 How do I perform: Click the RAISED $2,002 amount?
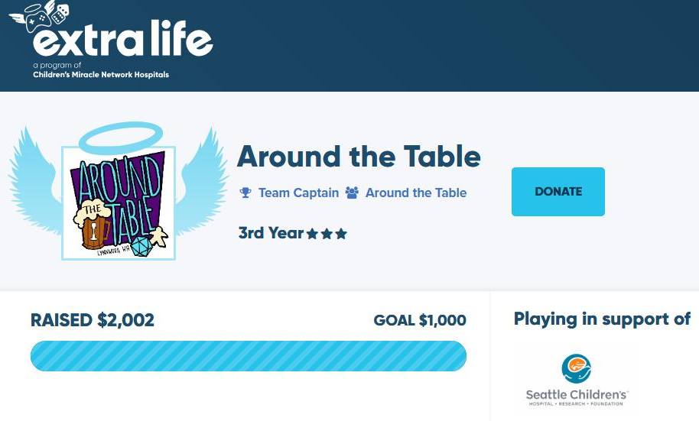tap(93, 320)
